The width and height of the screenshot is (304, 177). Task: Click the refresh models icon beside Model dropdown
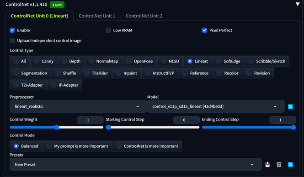(x=290, y=107)
